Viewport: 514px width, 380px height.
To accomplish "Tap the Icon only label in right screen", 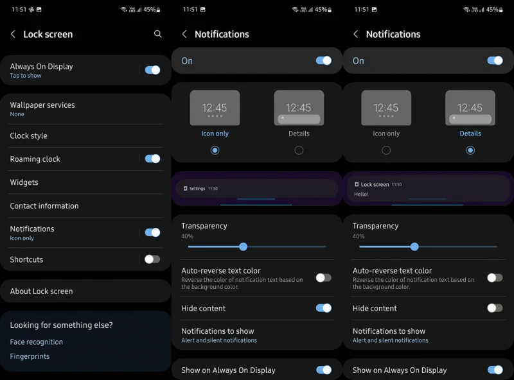I will pyautogui.click(x=386, y=134).
